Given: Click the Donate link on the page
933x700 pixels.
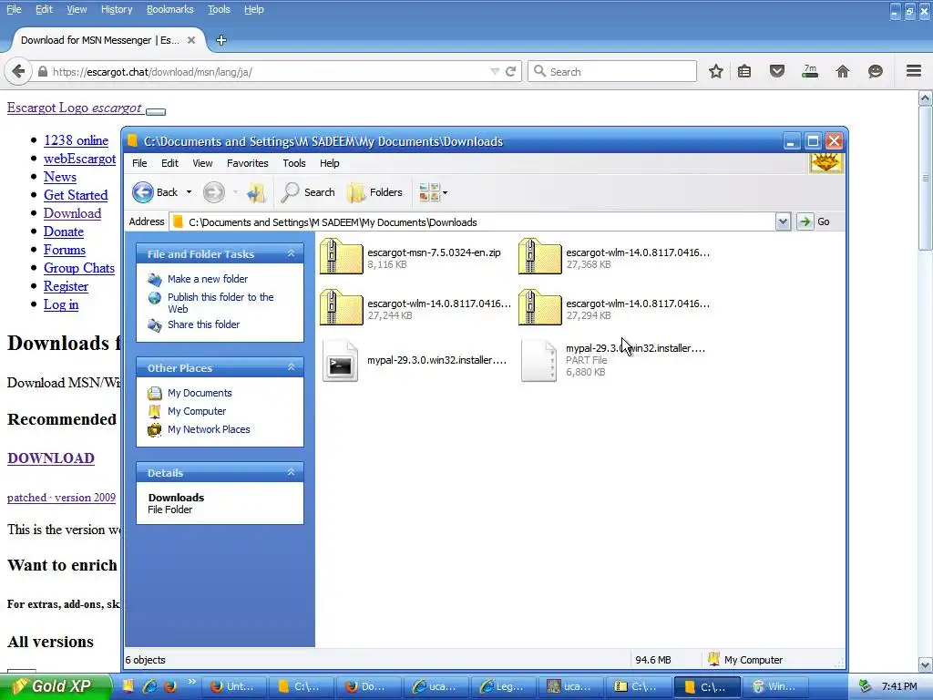Looking at the screenshot, I should click(64, 232).
